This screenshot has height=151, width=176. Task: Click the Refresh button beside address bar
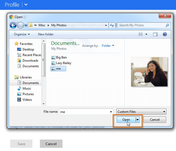pos(112,25)
